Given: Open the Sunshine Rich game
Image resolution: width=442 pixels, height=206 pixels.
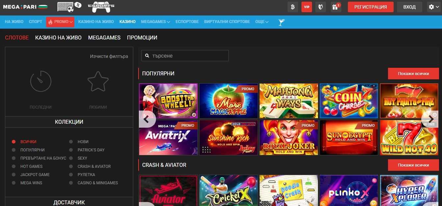Looking at the screenshot, I should 228,138.
